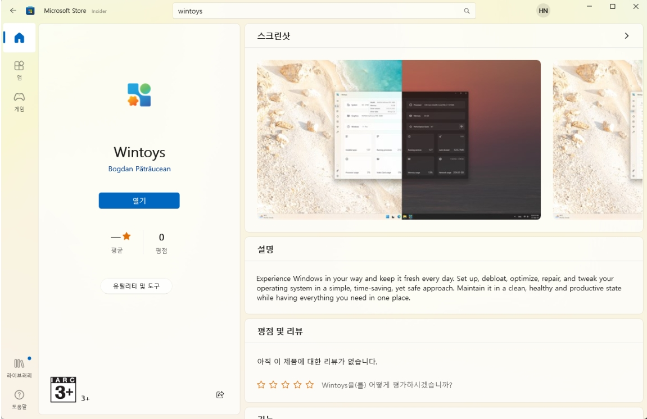This screenshot has width=647, height=419.
Task: Expand the screenshots section with chevron
Action: click(626, 36)
